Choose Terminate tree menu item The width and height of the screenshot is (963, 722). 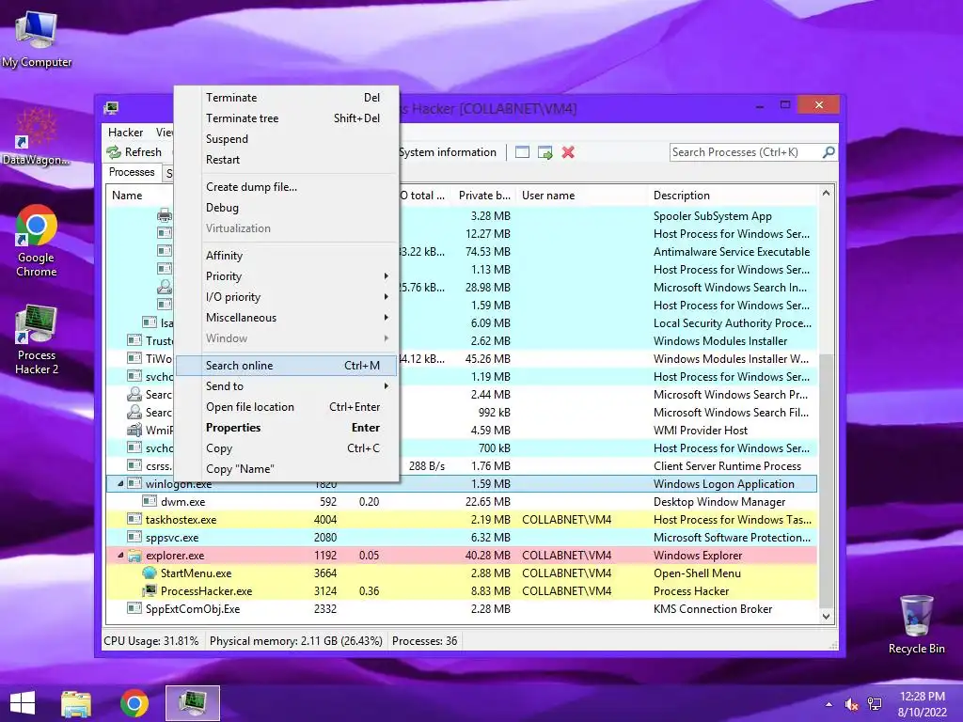(x=286, y=118)
